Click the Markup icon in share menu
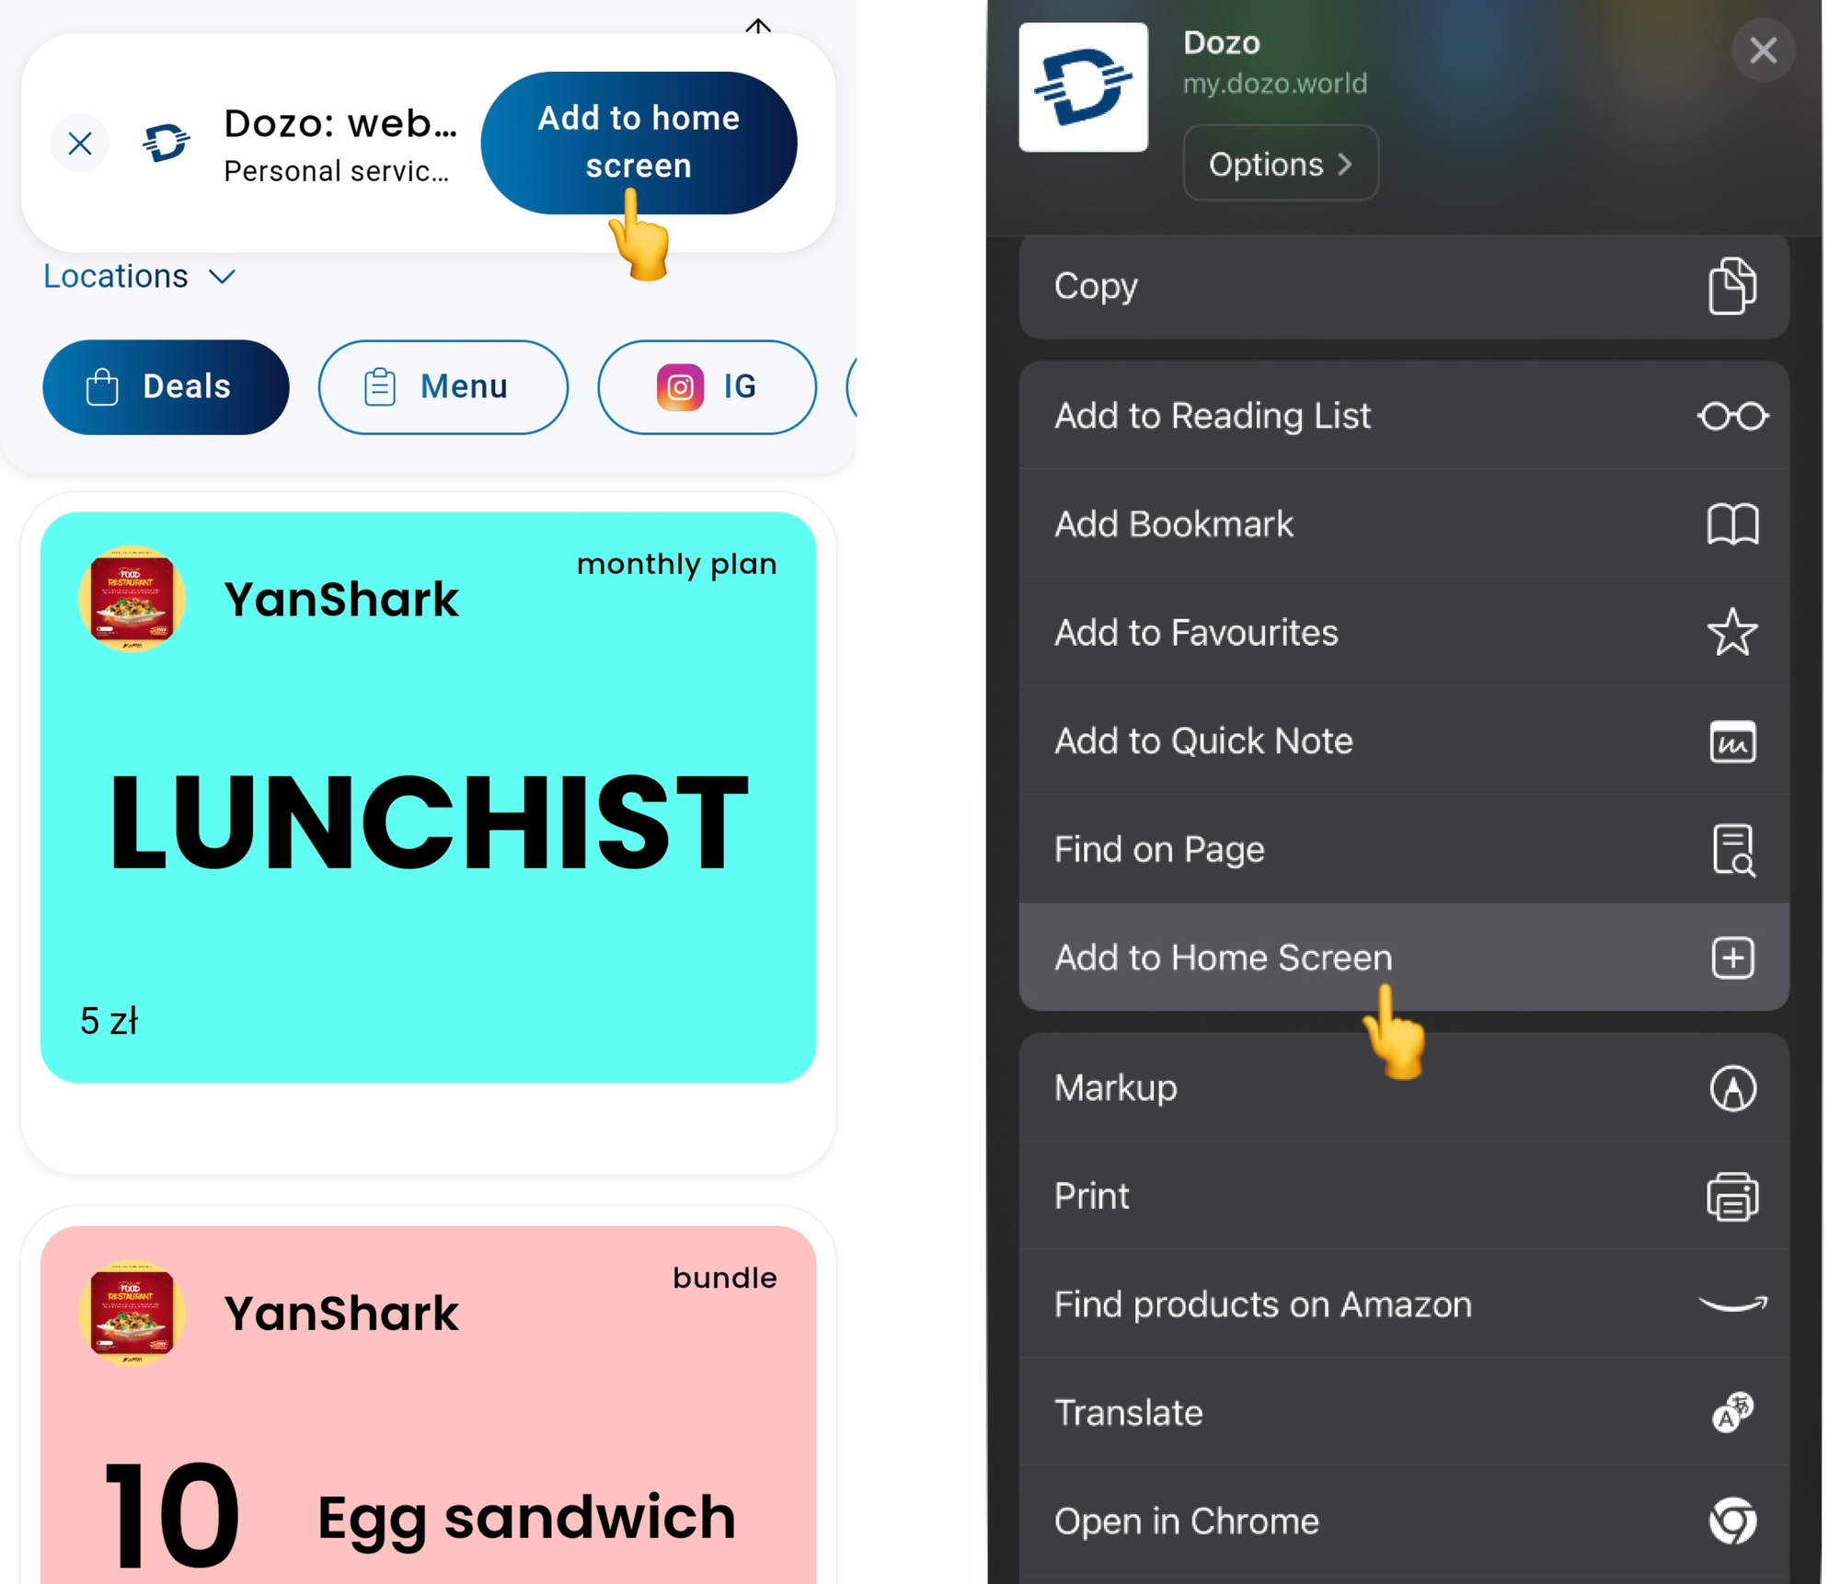Viewport: 1840px width, 1584px height. 1733,1086
